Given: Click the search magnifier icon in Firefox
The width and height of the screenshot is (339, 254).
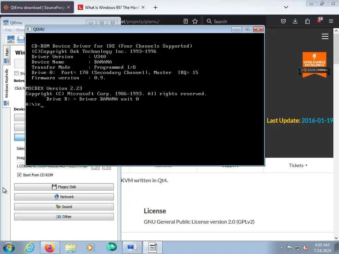Looking at the screenshot, I should (209, 21).
